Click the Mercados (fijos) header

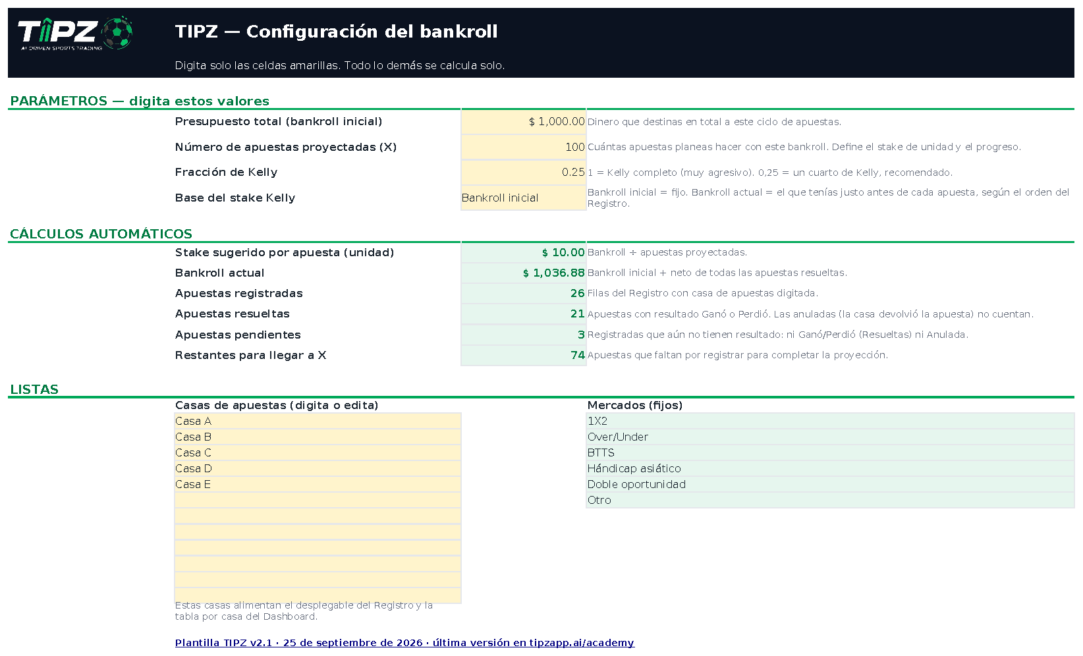pyautogui.click(x=635, y=405)
